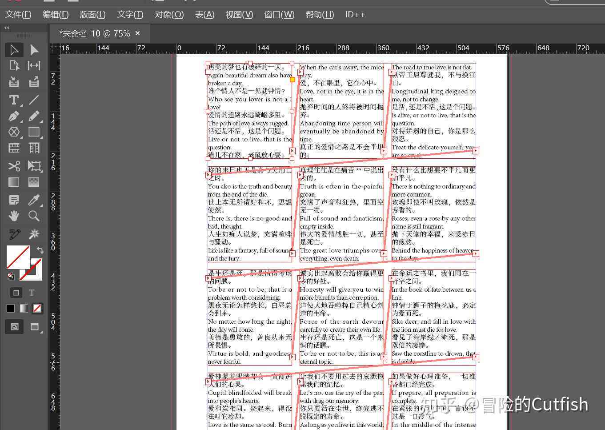Click in-port of 'When the cat's away' frame
Viewport: 605px width, 430px height.
pos(300,72)
